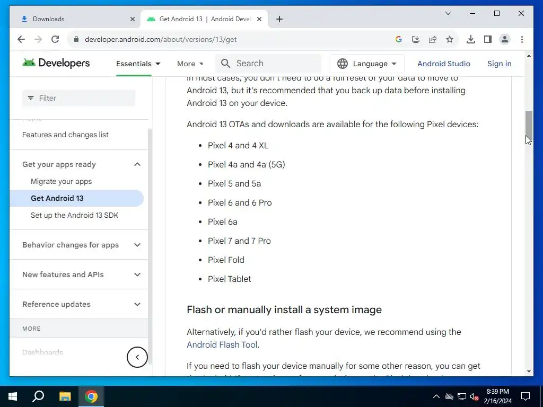Click the Search input field

[x=268, y=64]
